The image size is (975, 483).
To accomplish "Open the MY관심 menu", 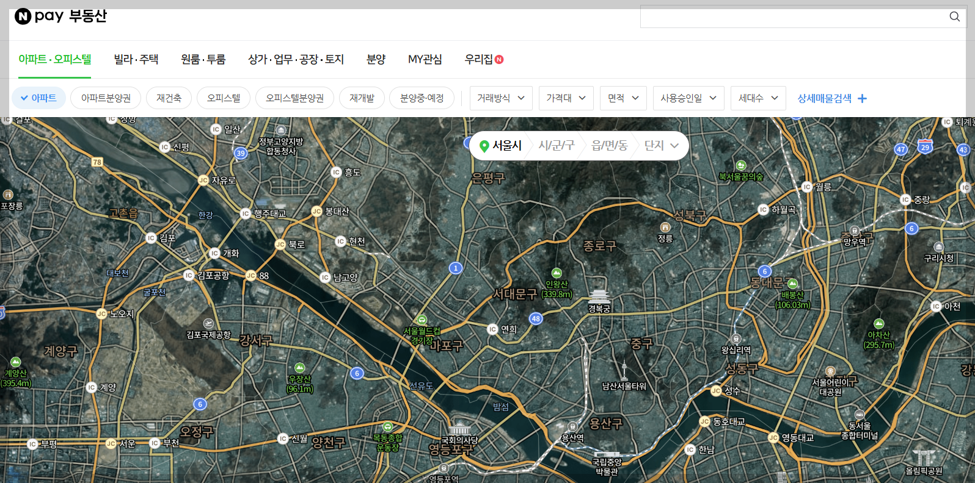I will (425, 59).
